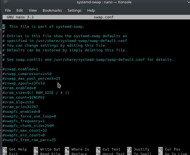This screenshot has height=155, width=190.
Task: Click the 'See swap.conf(5)' comment line
Action: click(88, 59)
